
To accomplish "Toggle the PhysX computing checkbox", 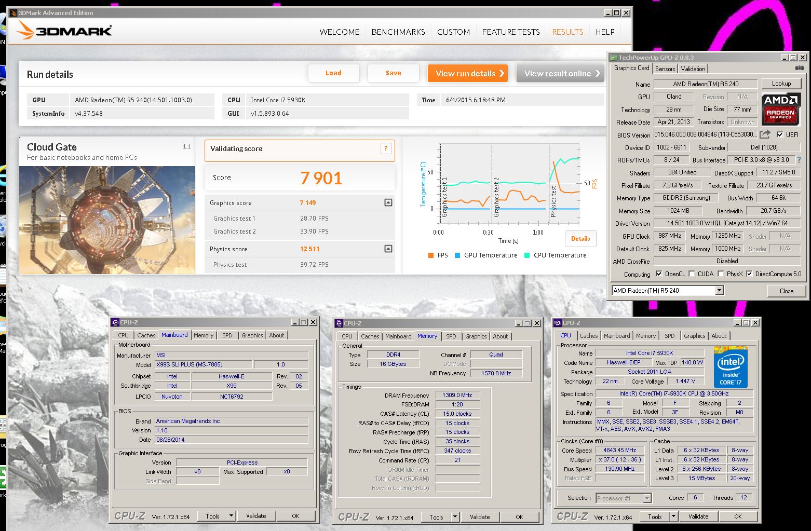I will coord(721,274).
